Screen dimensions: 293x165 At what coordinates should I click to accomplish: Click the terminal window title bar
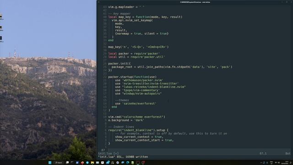click(195, 2)
